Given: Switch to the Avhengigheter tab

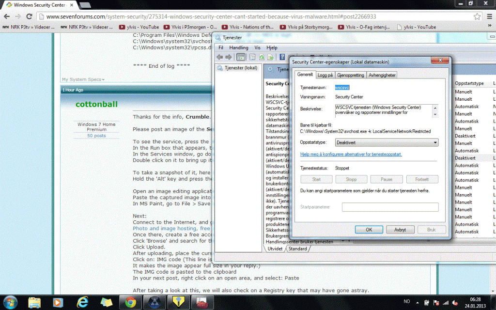Looking at the screenshot, I should [382, 75].
